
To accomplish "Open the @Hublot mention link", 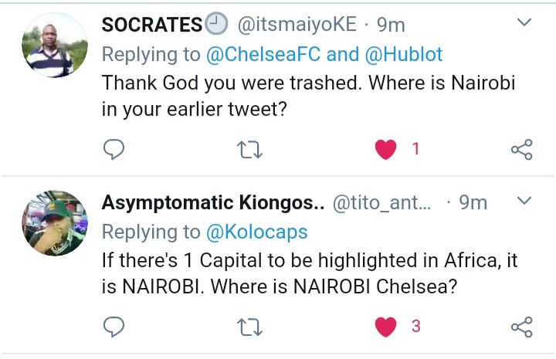I will [415, 54].
